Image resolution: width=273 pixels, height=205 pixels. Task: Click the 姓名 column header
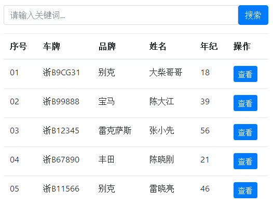point(158,46)
